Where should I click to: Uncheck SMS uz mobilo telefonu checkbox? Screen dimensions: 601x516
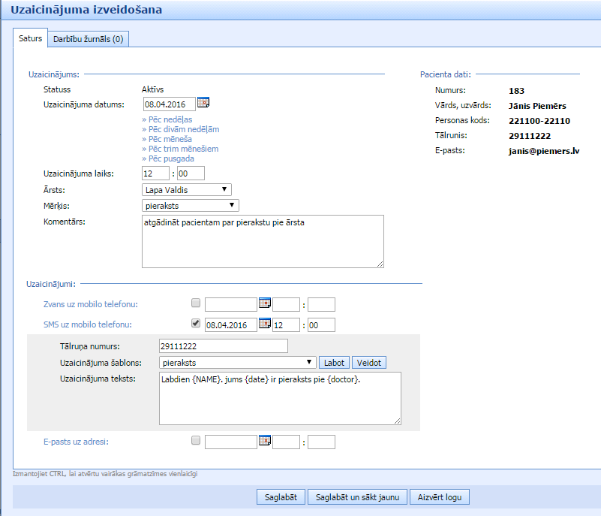tap(196, 324)
